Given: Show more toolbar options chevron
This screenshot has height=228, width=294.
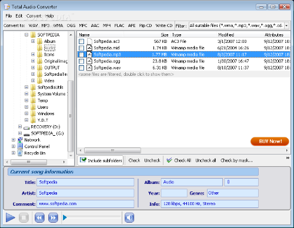Looking at the screenshot, I should (x=288, y=158).
